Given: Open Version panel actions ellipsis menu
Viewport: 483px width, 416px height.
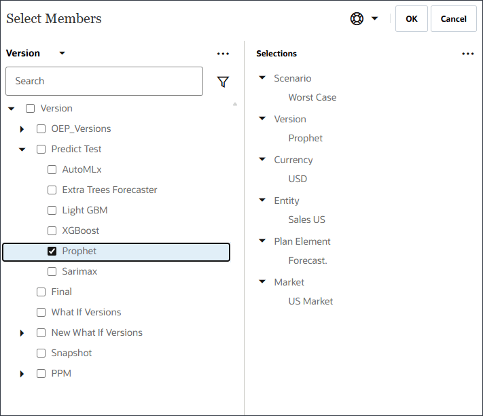Looking at the screenshot, I should point(223,54).
